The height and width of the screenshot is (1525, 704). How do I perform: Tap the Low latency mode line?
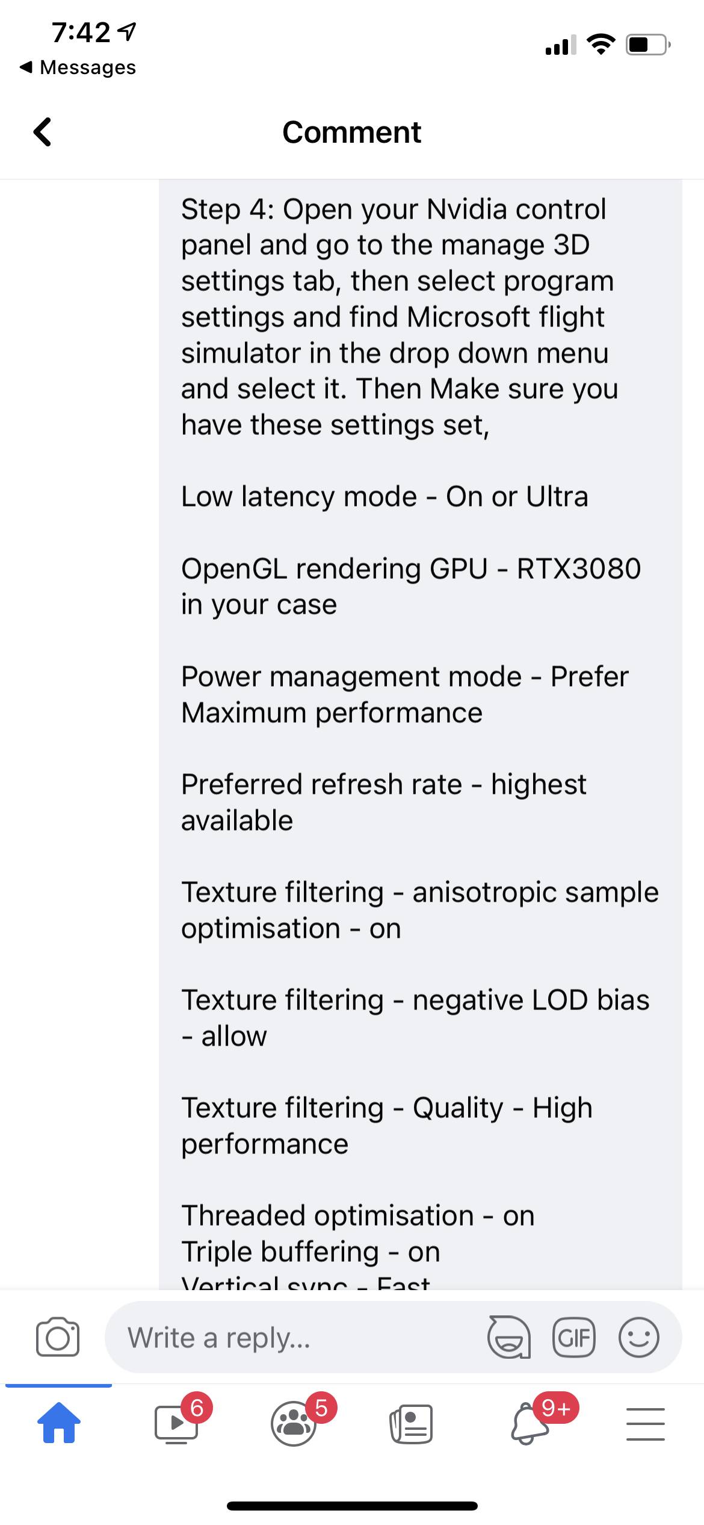pos(384,497)
